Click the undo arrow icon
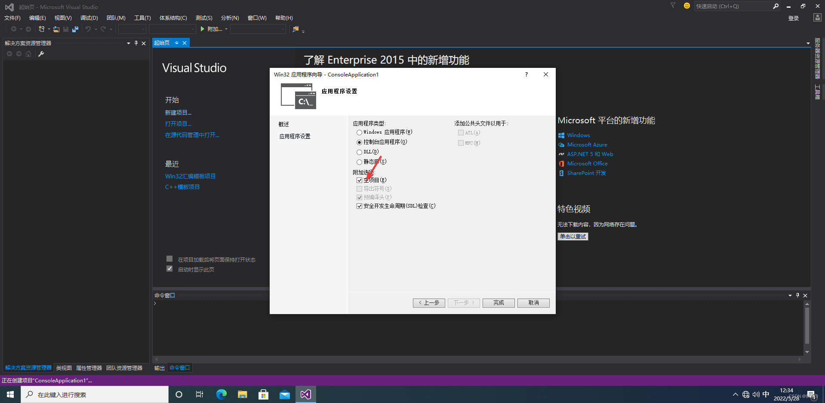Screen dimensions: 825x403 click(88, 29)
